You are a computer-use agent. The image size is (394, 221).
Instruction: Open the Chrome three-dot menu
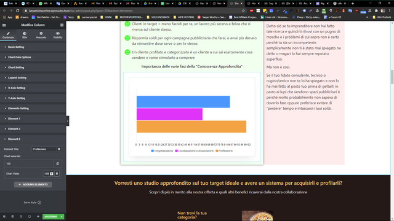(390, 11)
